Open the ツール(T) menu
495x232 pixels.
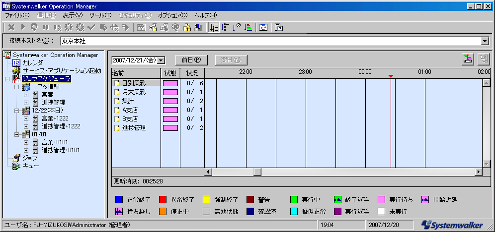click(x=100, y=15)
